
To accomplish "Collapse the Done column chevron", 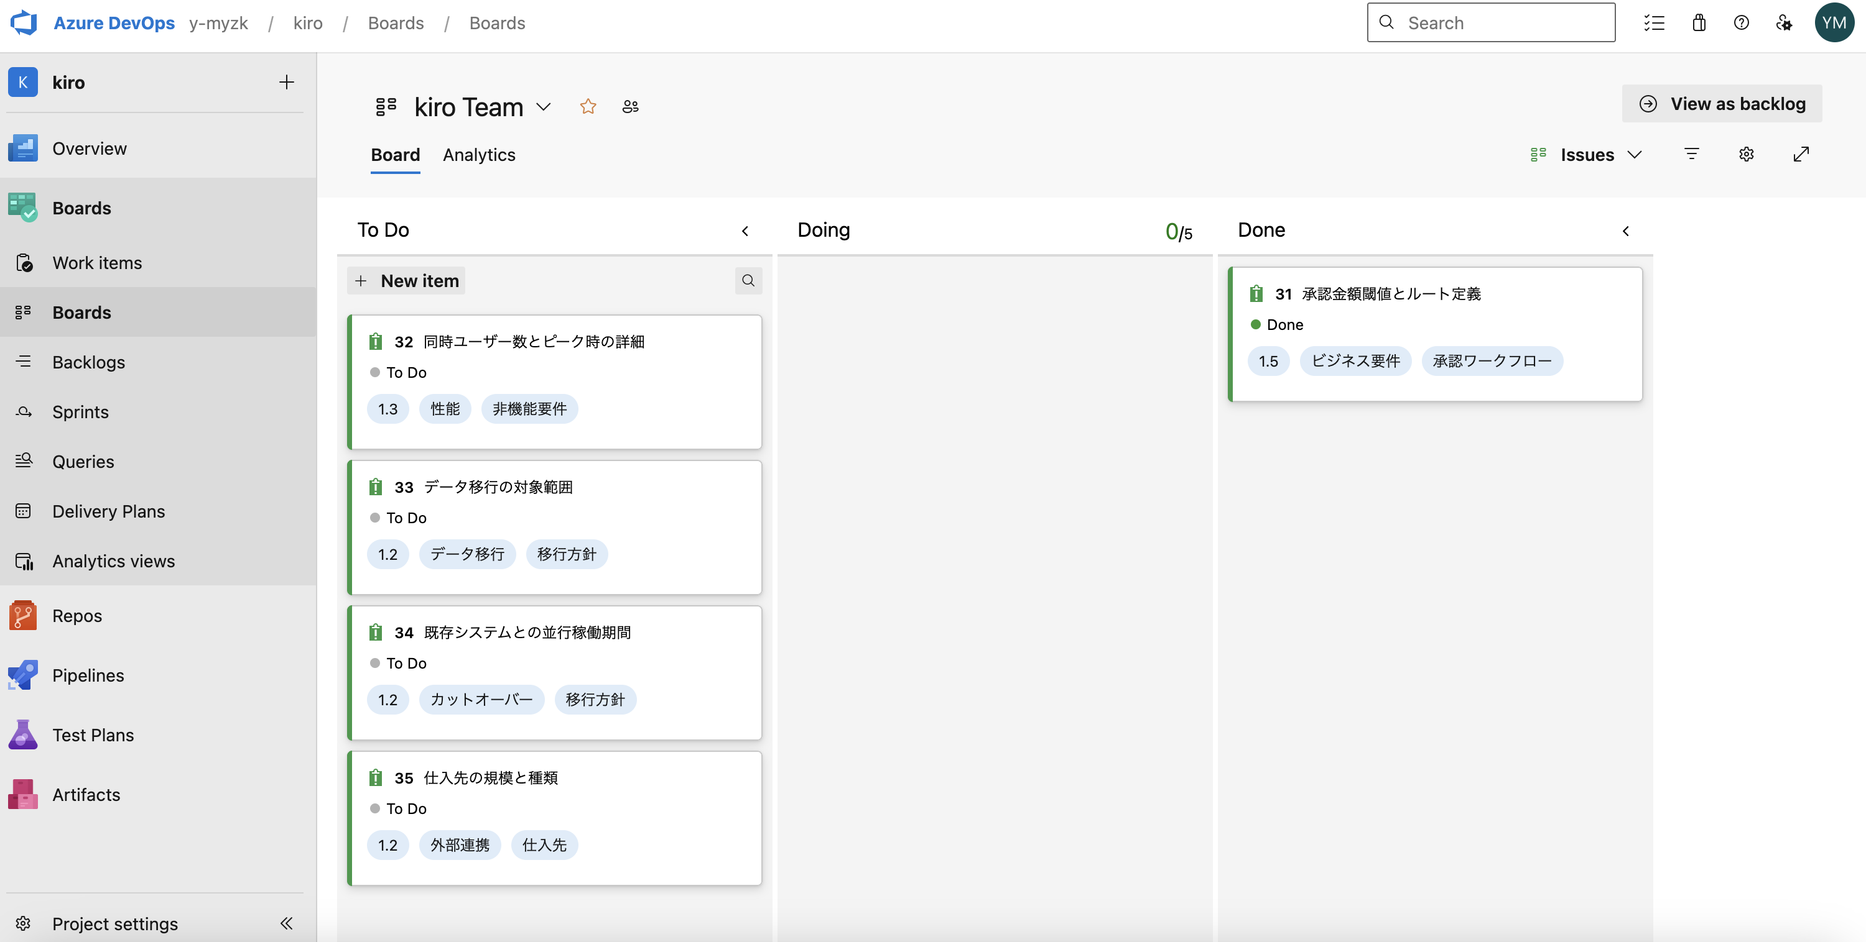I will coord(1625,231).
